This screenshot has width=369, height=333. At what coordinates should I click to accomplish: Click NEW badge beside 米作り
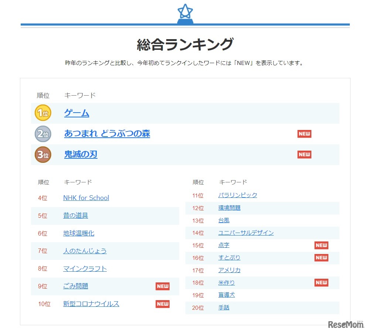(x=321, y=283)
